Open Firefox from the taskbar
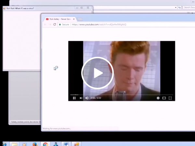Screen dimensions: 195x146 coord(34,144)
